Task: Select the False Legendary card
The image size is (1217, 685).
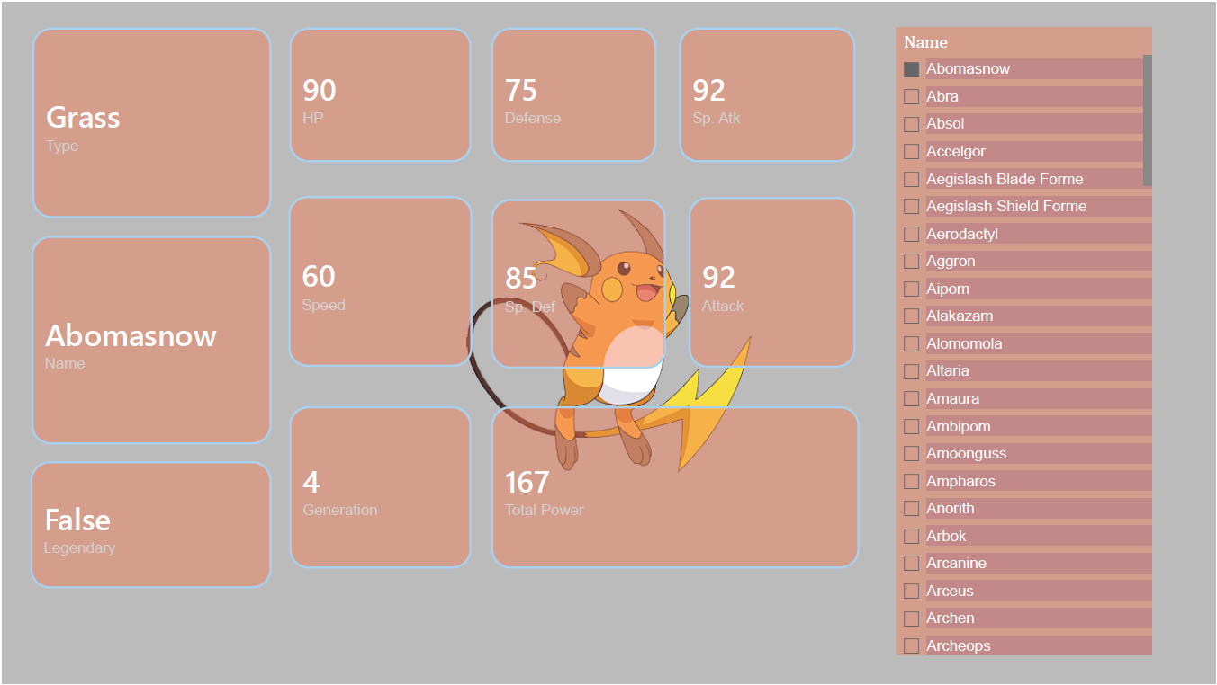Action: 151,525
